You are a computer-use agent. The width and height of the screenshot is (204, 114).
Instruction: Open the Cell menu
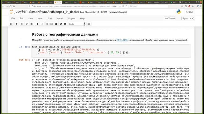(50, 18)
